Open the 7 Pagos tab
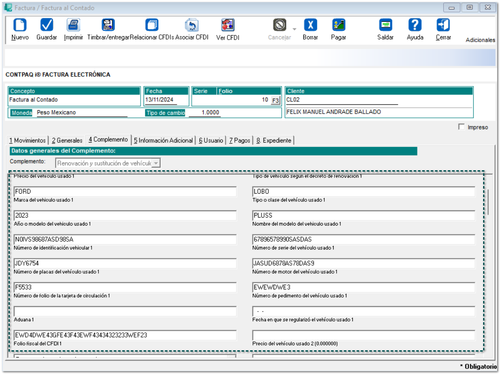Screen dimensions: 501x375 (239, 140)
